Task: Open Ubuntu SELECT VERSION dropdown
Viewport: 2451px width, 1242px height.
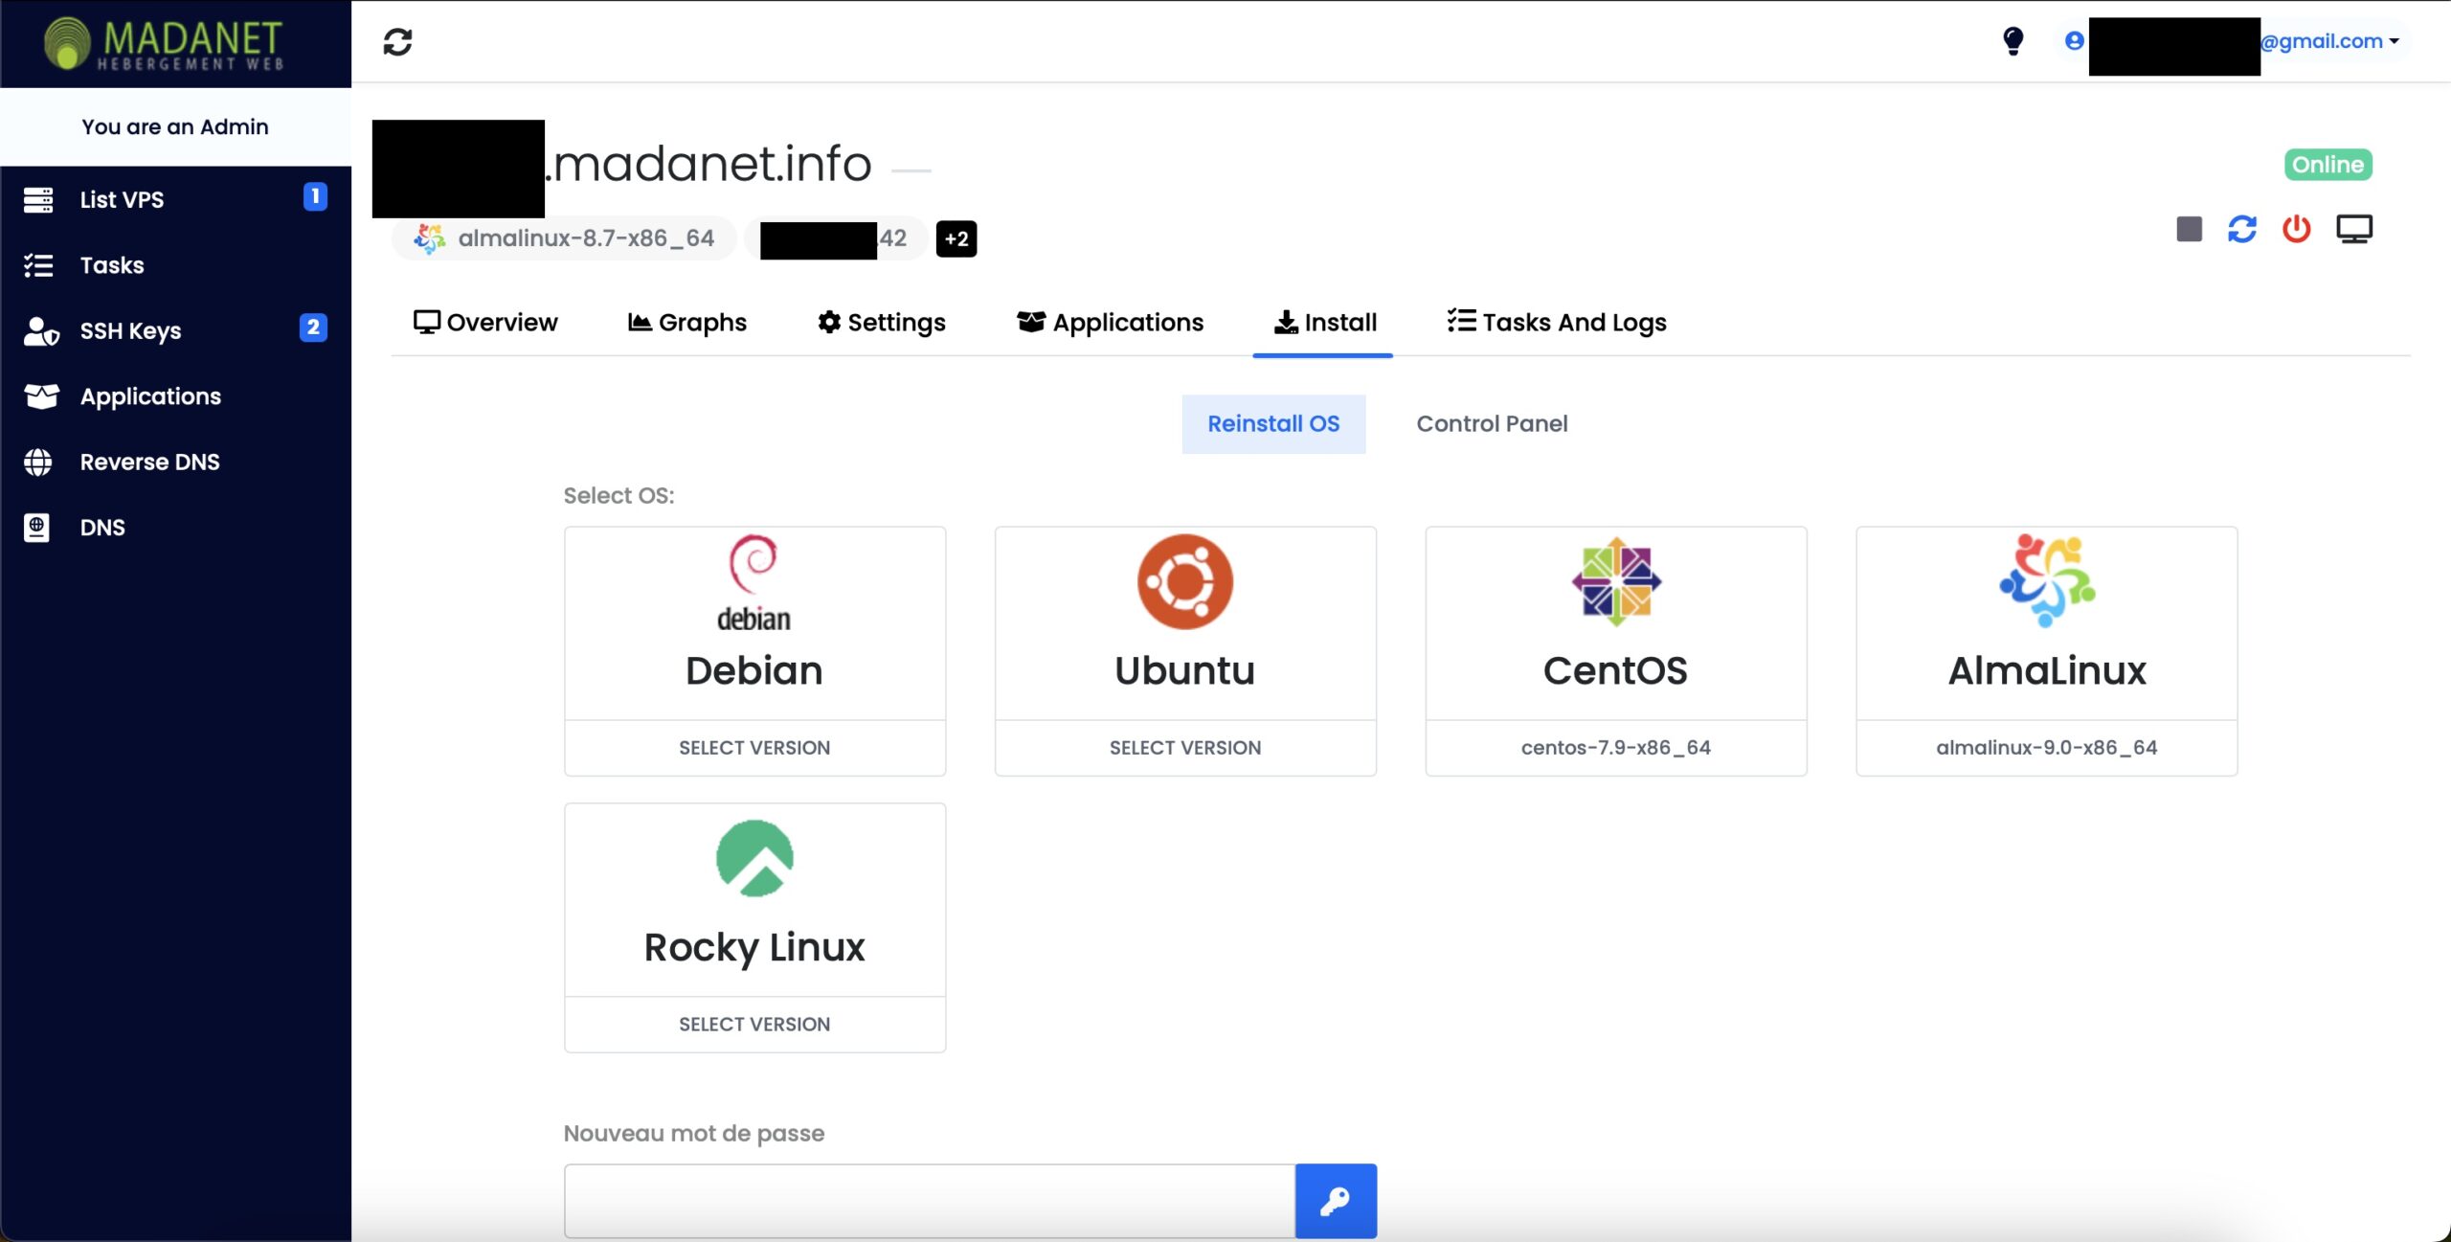Action: pos(1185,748)
